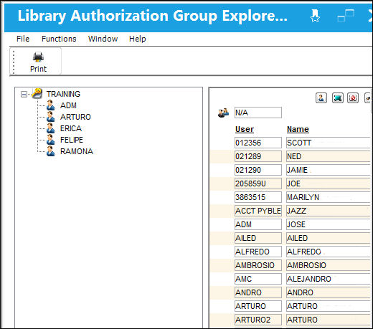The image size is (373, 329).
Task: Click name cell AMBROSIO
Action: [x=329, y=265]
